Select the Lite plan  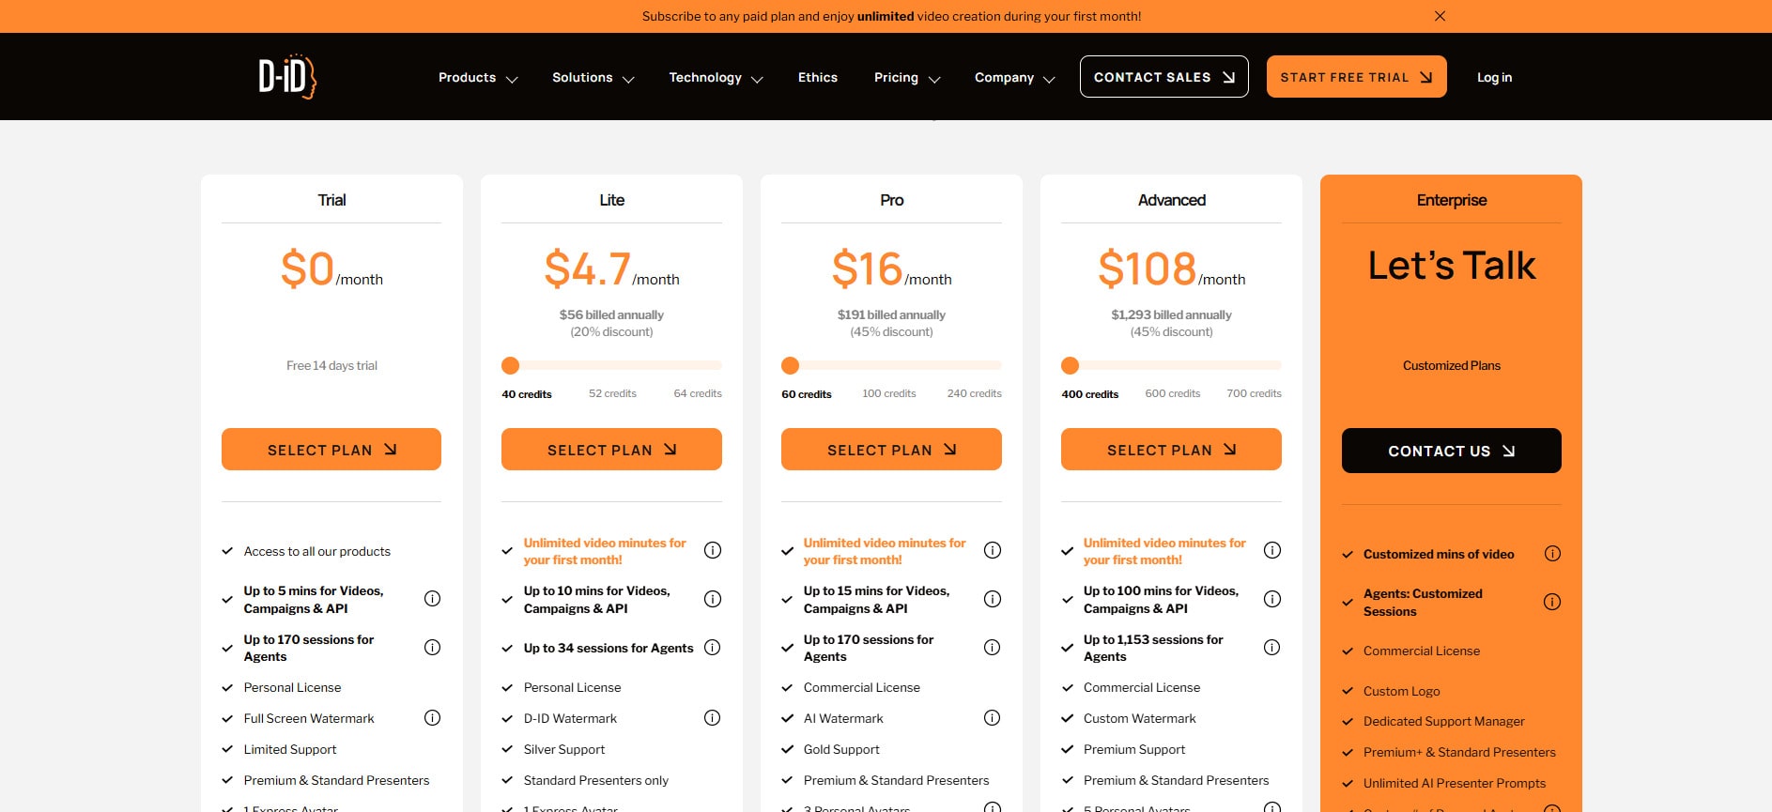pyautogui.click(x=611, y=450)
